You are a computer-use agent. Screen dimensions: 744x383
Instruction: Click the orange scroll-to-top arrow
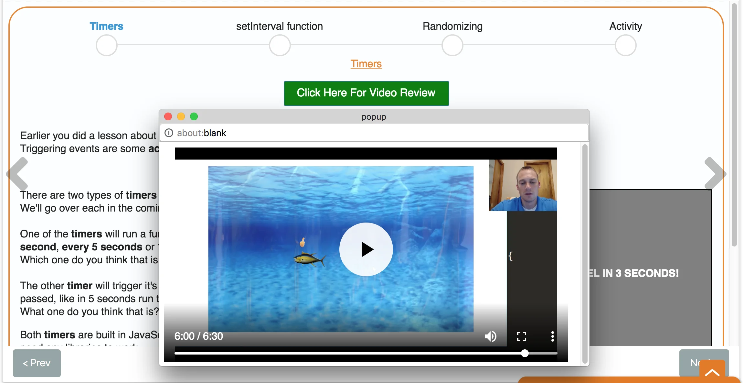pyautogui.click(x=712, y=372)
